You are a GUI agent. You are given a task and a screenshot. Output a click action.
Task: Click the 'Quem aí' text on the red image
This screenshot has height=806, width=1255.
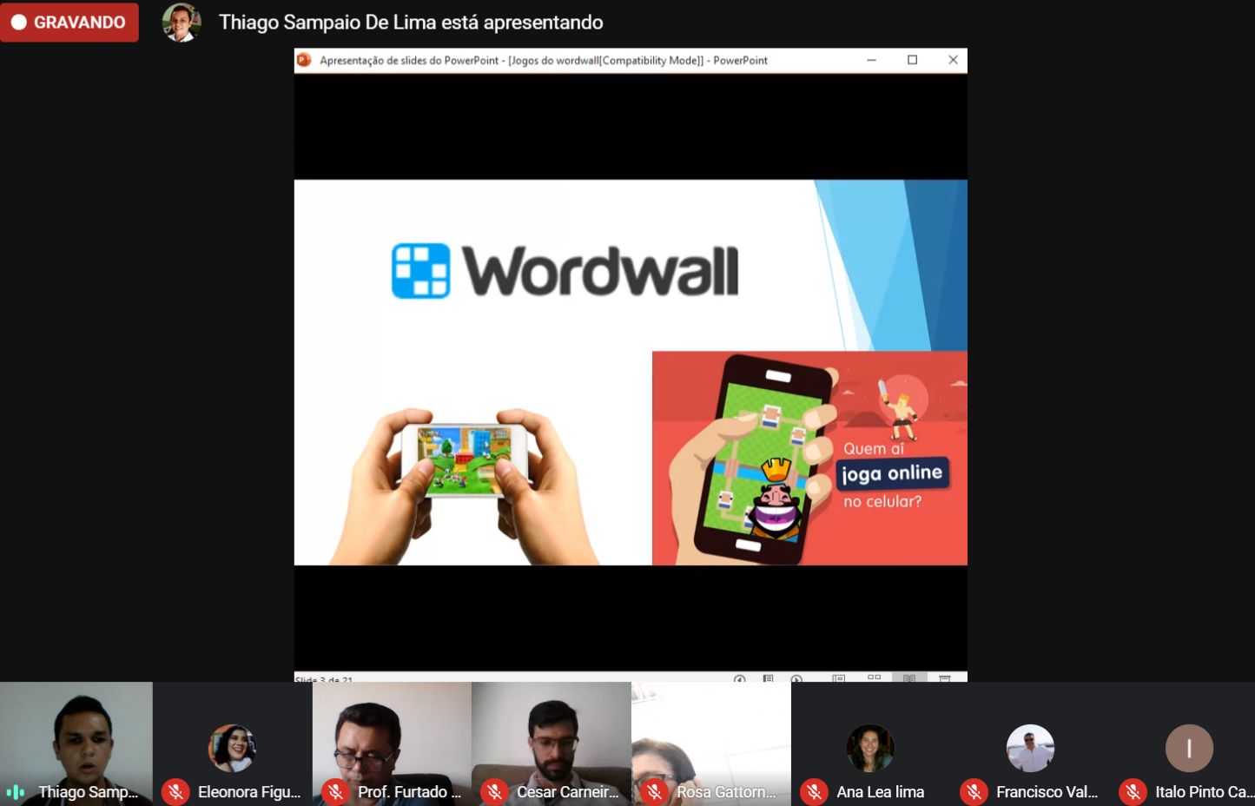(x=874, y=449)
